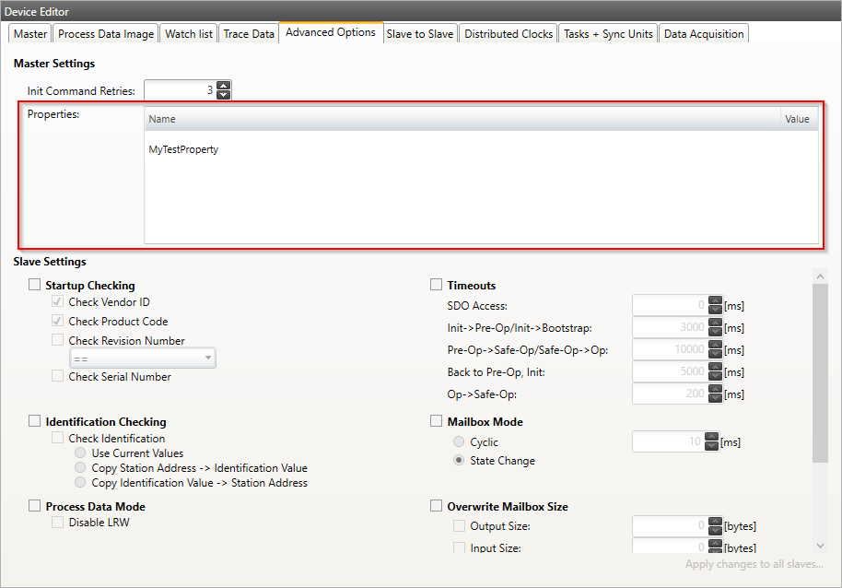The width and height of the screenshot is (842, 588).
Task: Enable the Startup Checking checkbox
Action: (x=35, y=286)
